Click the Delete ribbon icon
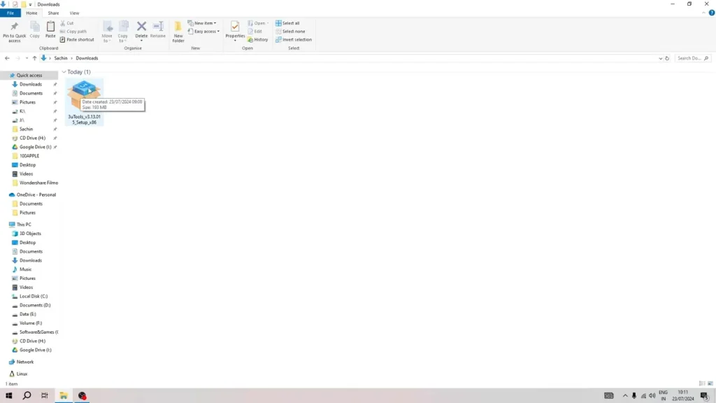The image size is (716, 403). tap(141, 31)
